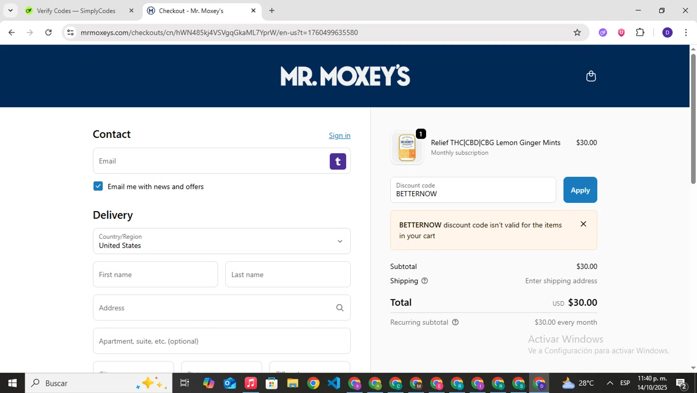
Task: Bookmark this page with the star icon
Action: [x=577, y=32]
